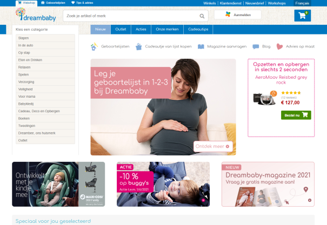Click the AeroMoov Reisbed product image

coord(265,98)
